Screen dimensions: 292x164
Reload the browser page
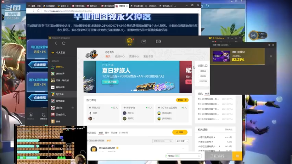coord(38,11)
